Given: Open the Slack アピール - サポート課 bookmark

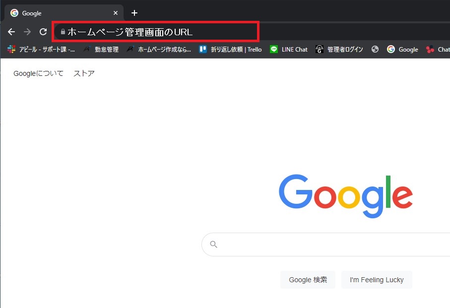Looking at the screenshot, I should pos(42,49).
